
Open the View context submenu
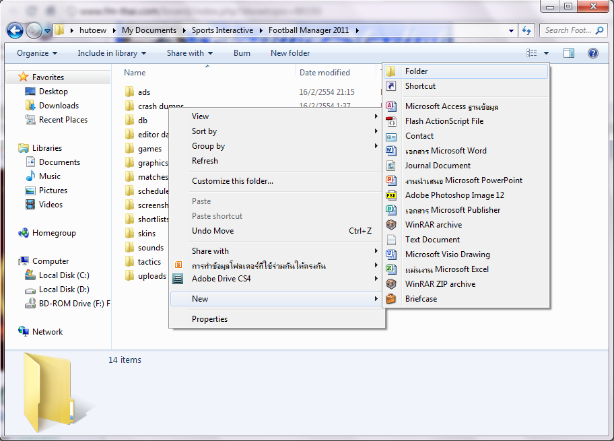coord(277,116)
